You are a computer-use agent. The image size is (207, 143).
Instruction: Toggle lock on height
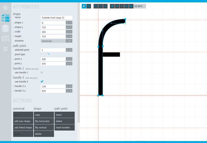click(x=13, y=37)
